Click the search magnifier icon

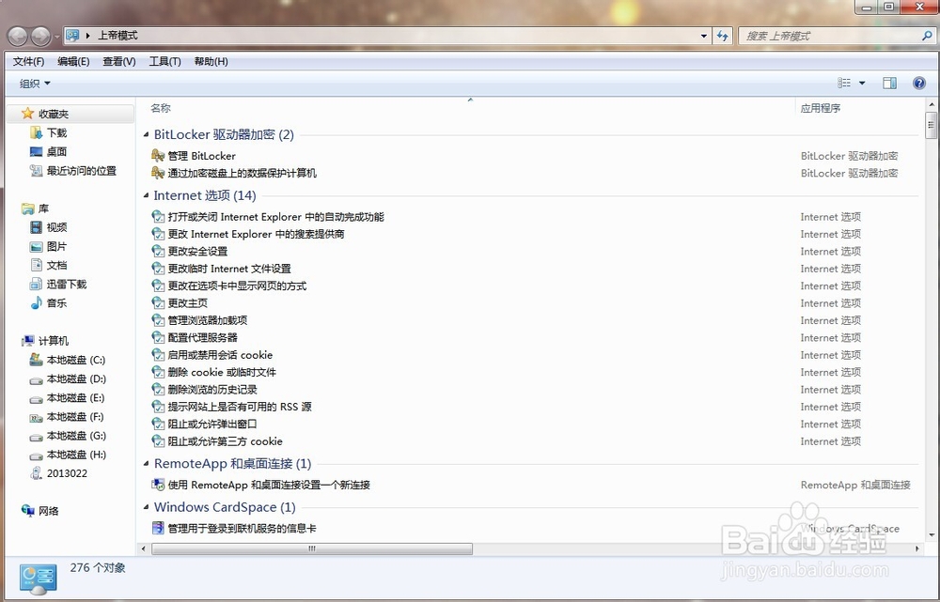pos(927,36)
